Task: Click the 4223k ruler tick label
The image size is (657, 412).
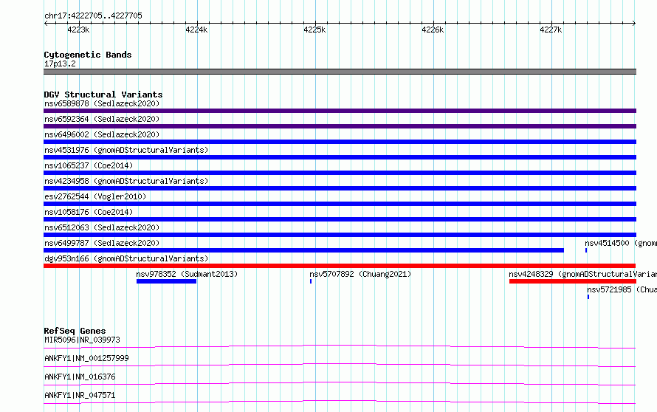Action: [78, 30]
